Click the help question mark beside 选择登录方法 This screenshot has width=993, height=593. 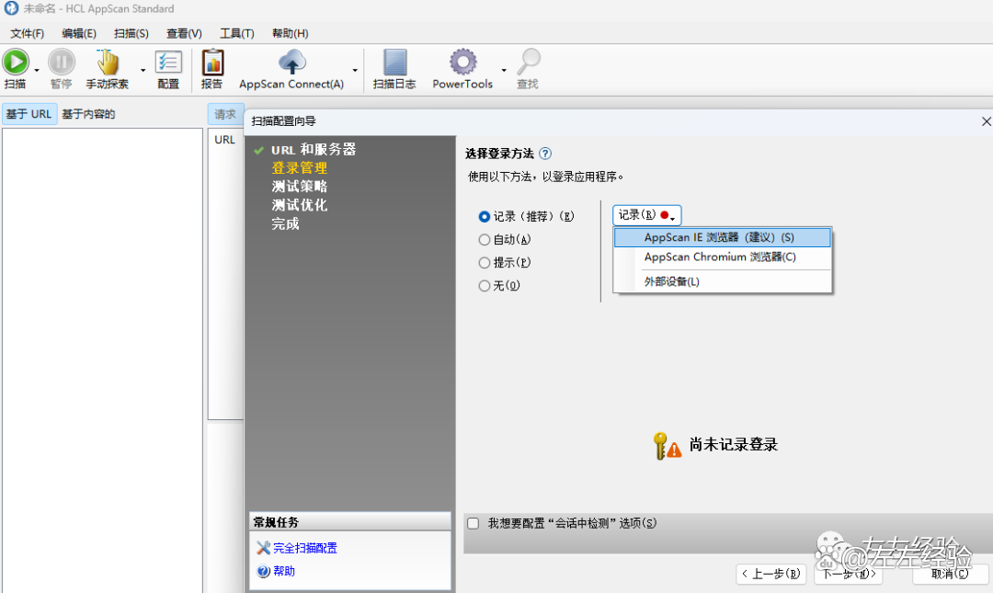point(545,154)
